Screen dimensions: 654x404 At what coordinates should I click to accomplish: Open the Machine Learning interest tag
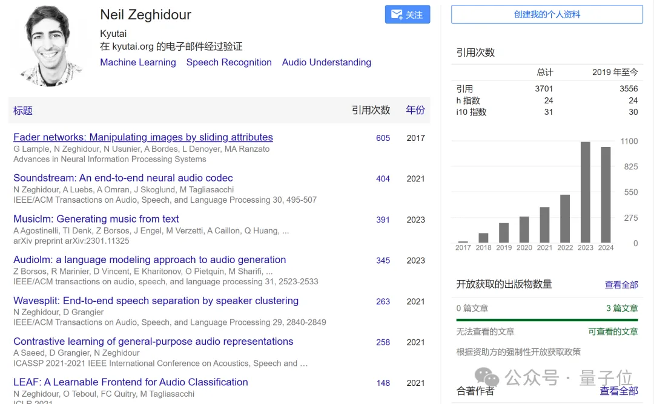138,62
